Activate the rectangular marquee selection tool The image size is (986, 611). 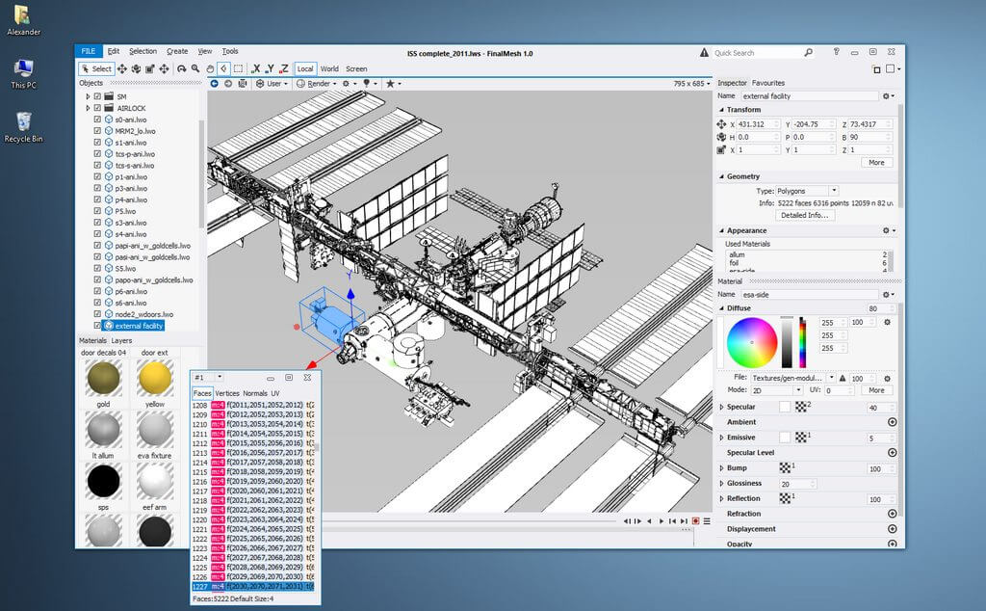(x=240, y=68)
